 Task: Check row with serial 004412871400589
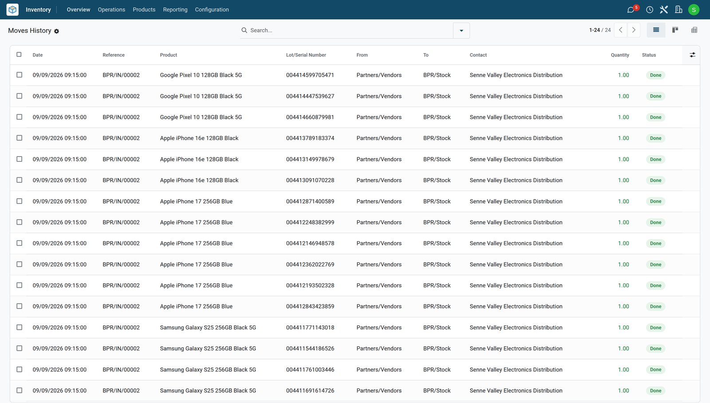pyautogui.click(x=19, y=201)
